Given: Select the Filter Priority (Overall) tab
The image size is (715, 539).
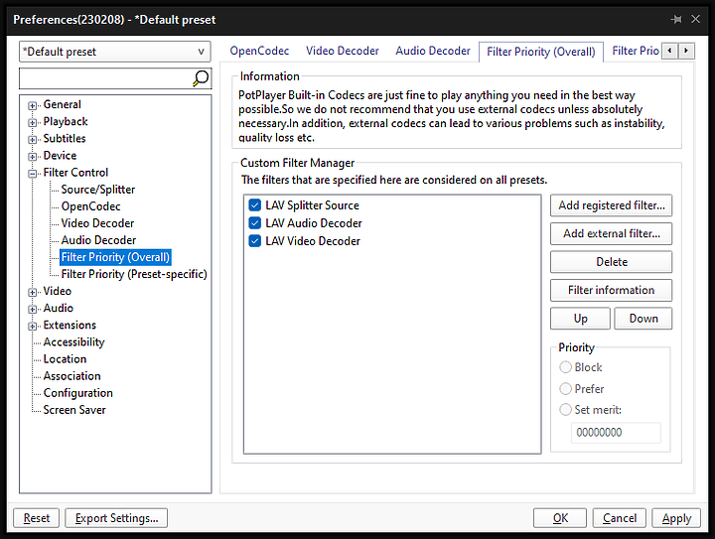Looking at the screenshot, I should (541, 52).
